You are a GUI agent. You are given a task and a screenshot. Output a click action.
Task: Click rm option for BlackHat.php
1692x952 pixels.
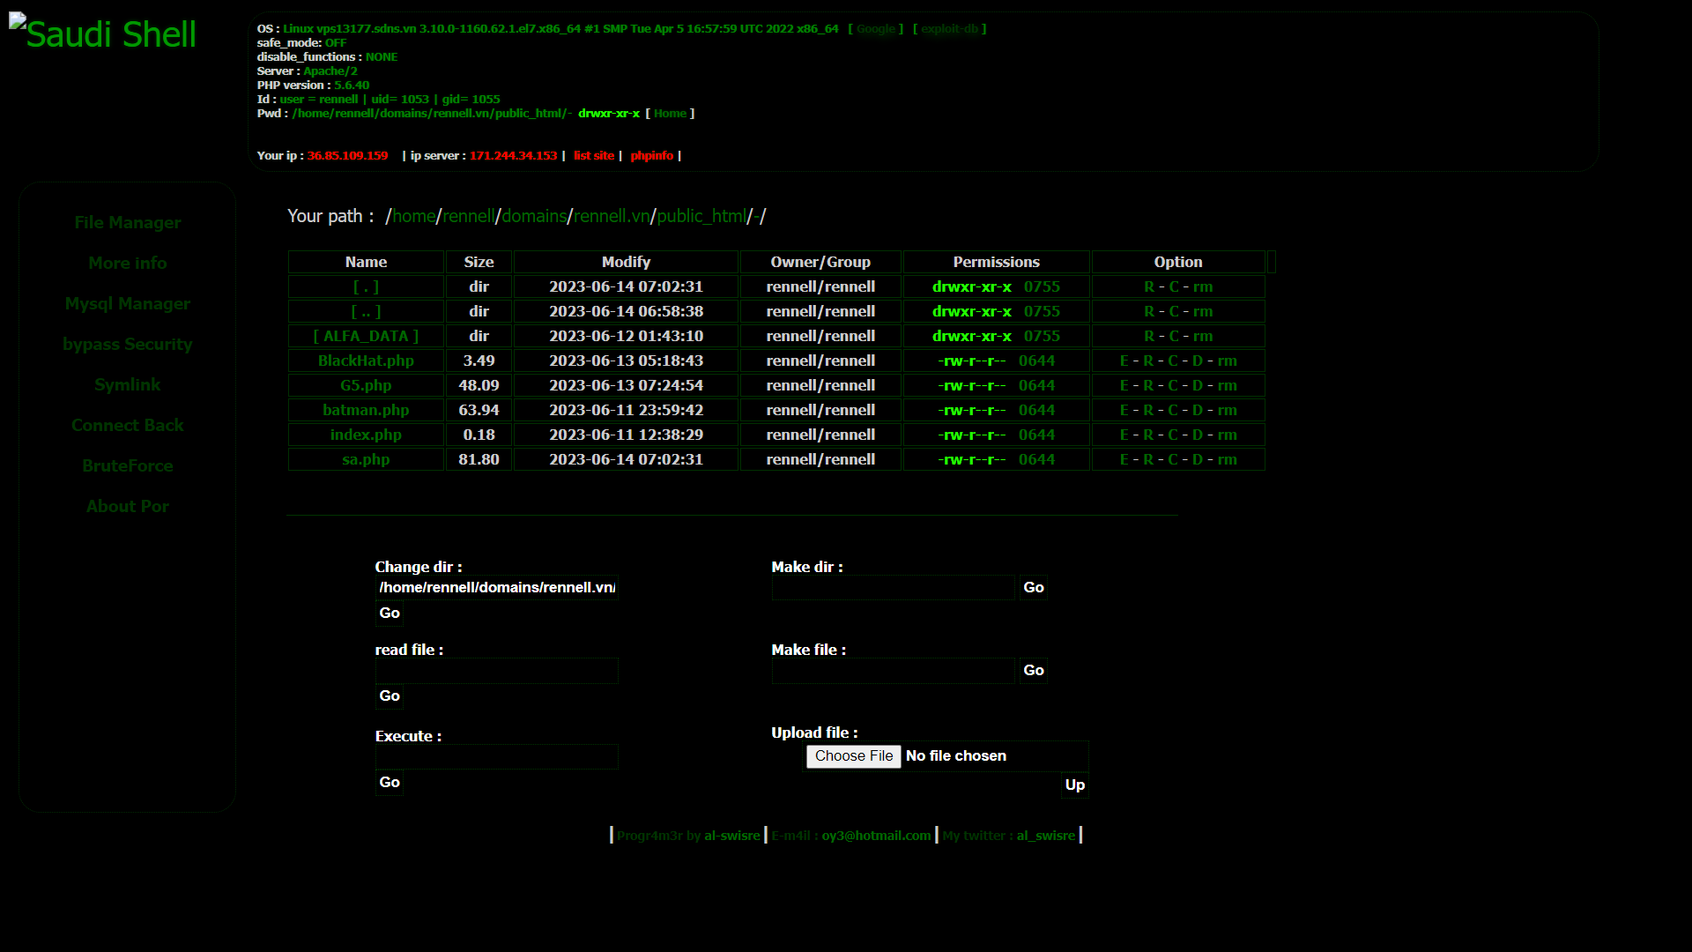[x=1228, y=361]
